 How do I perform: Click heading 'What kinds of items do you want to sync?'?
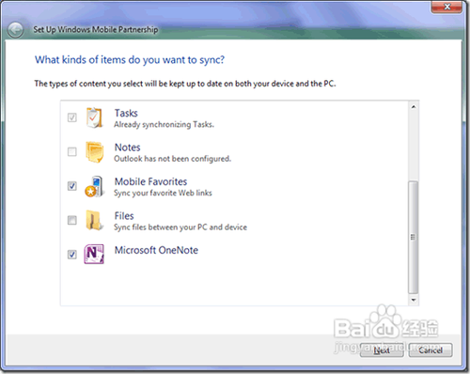130,59
